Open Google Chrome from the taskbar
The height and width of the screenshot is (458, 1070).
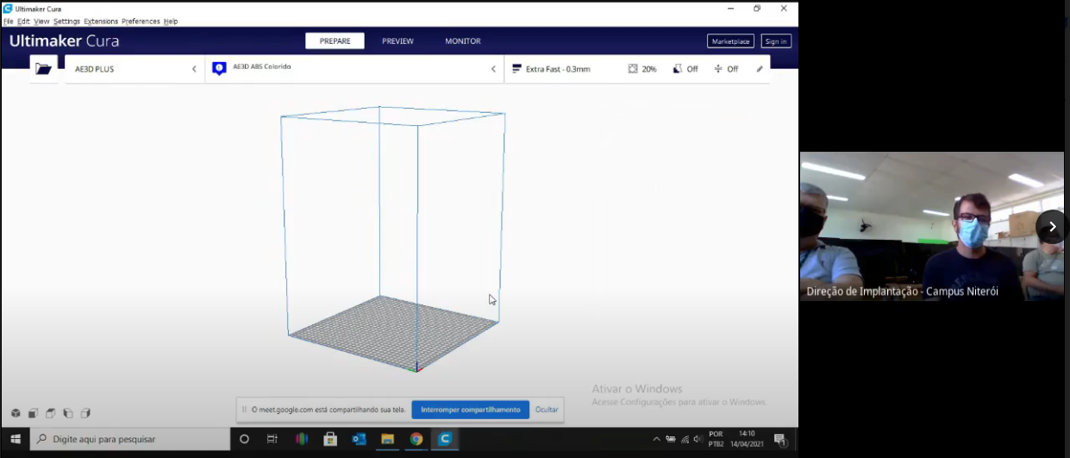point(416,439)
